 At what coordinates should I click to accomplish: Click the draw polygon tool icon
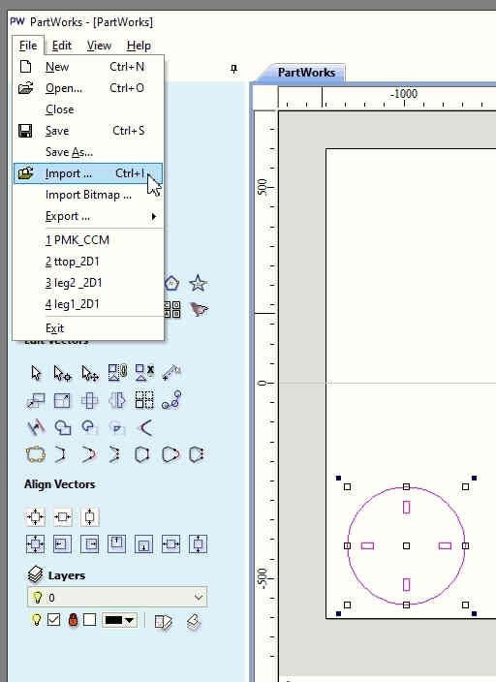pos(172,283)
